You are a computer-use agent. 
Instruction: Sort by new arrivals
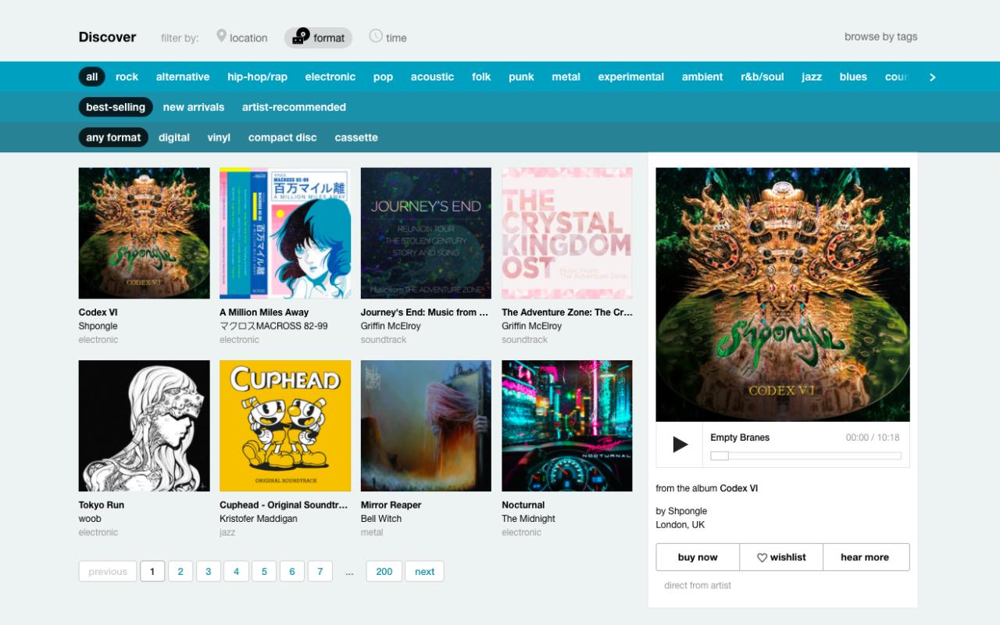coord(194,107)
